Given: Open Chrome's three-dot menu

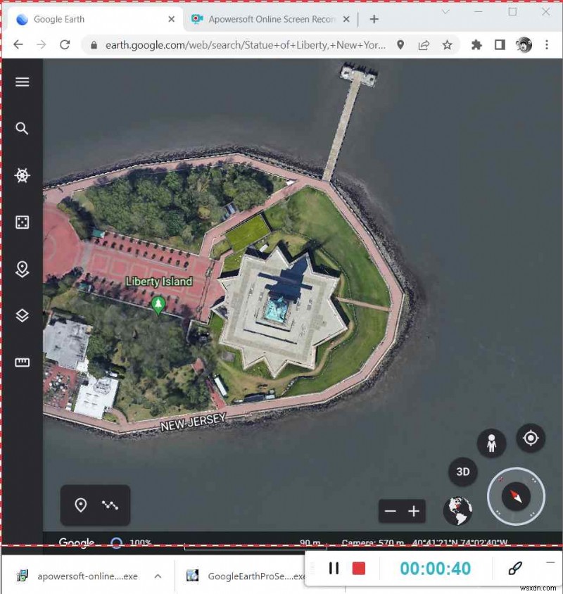Looking at the screenshot, I should tap(548, 44).
